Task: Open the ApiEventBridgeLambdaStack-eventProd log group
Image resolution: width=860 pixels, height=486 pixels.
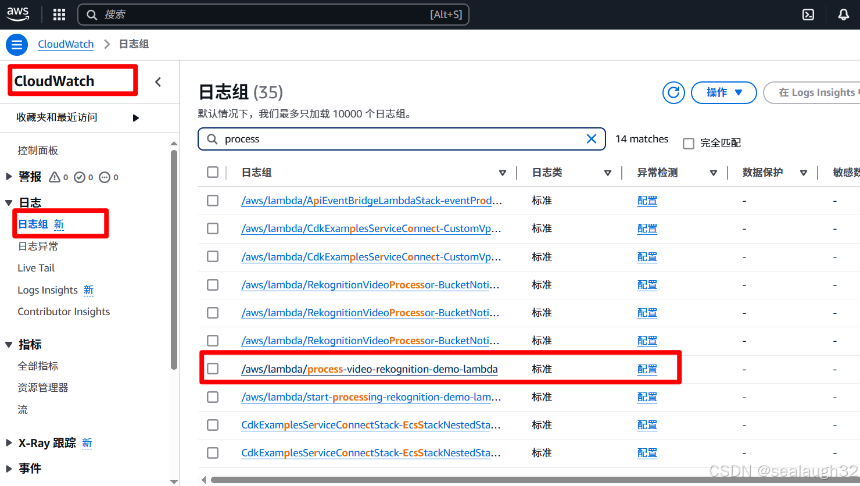Action: [371, 201]
